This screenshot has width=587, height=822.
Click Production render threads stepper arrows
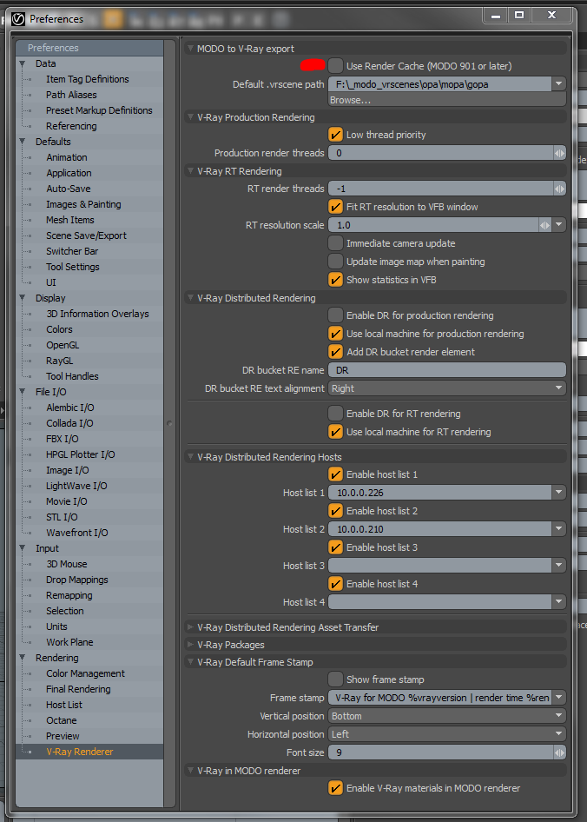coord(559,153)
